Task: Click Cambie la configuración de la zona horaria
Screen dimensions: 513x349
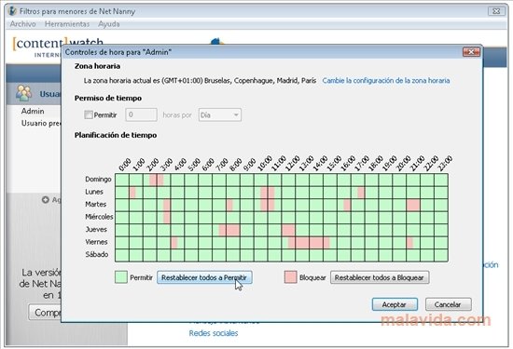Action: pos(386,80)
